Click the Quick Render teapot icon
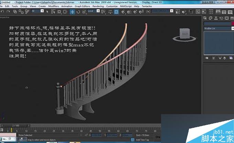Image resolution: width=234 pixels, height=143 pixels. [x=230, y=12]
